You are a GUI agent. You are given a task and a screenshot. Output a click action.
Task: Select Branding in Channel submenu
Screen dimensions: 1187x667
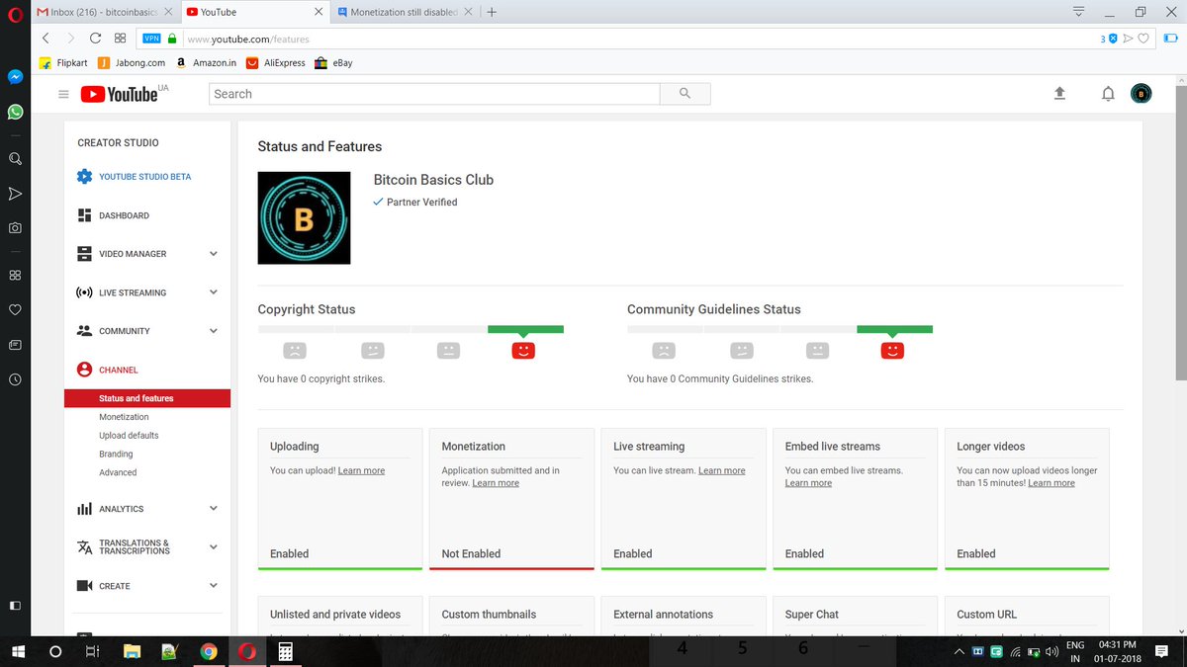[116, 455]
